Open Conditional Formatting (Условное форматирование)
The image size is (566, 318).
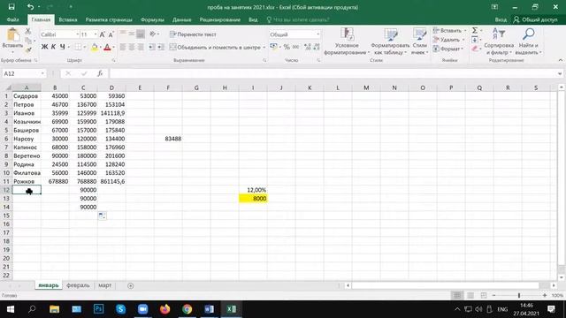[347, 42]
